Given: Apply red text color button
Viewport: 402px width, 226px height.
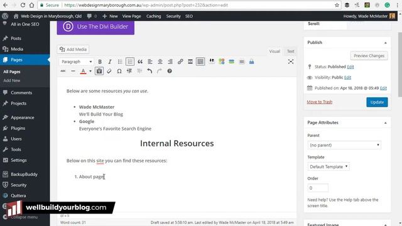Looking at the screenshot, I should point(83,71).
